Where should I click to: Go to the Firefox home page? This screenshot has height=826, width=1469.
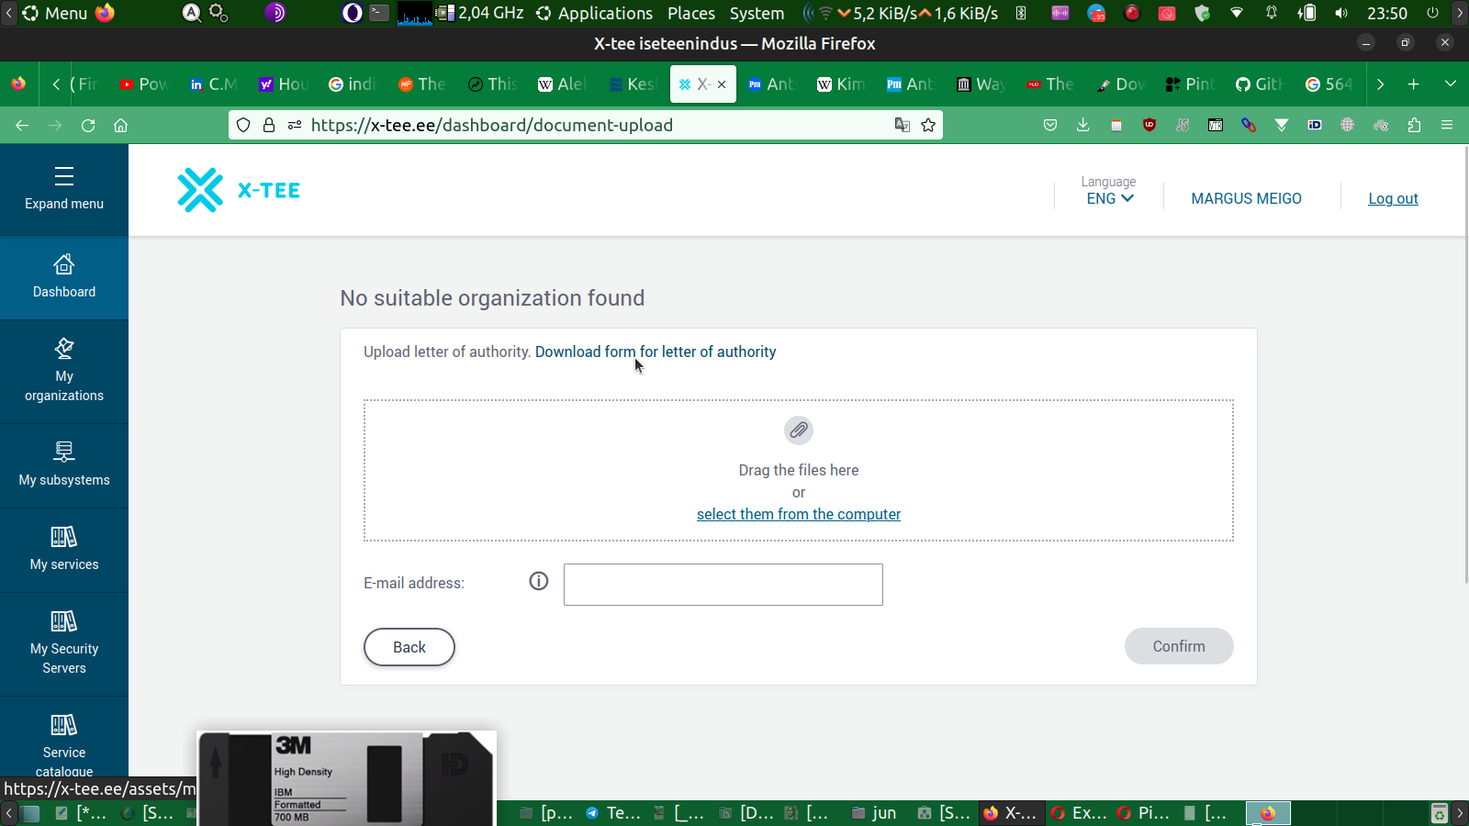click(120, 126)
